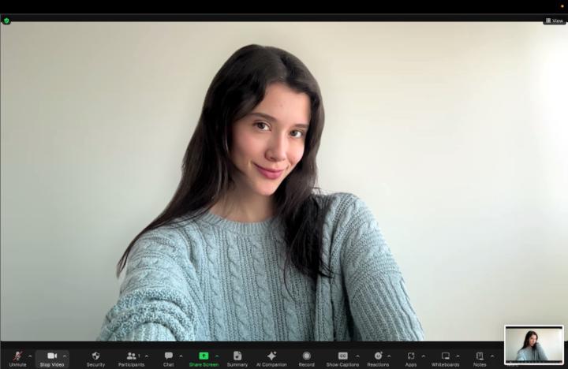
Task: Open Whiteboards
Action: click(x=445, y=359)
